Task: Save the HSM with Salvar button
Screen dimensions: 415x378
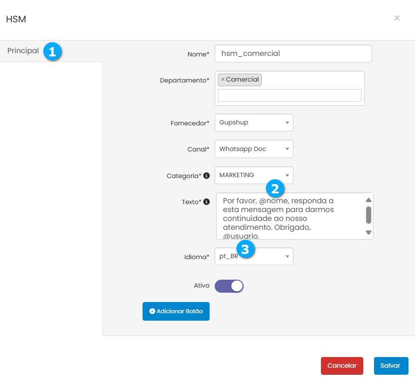Action: point(391,366)
